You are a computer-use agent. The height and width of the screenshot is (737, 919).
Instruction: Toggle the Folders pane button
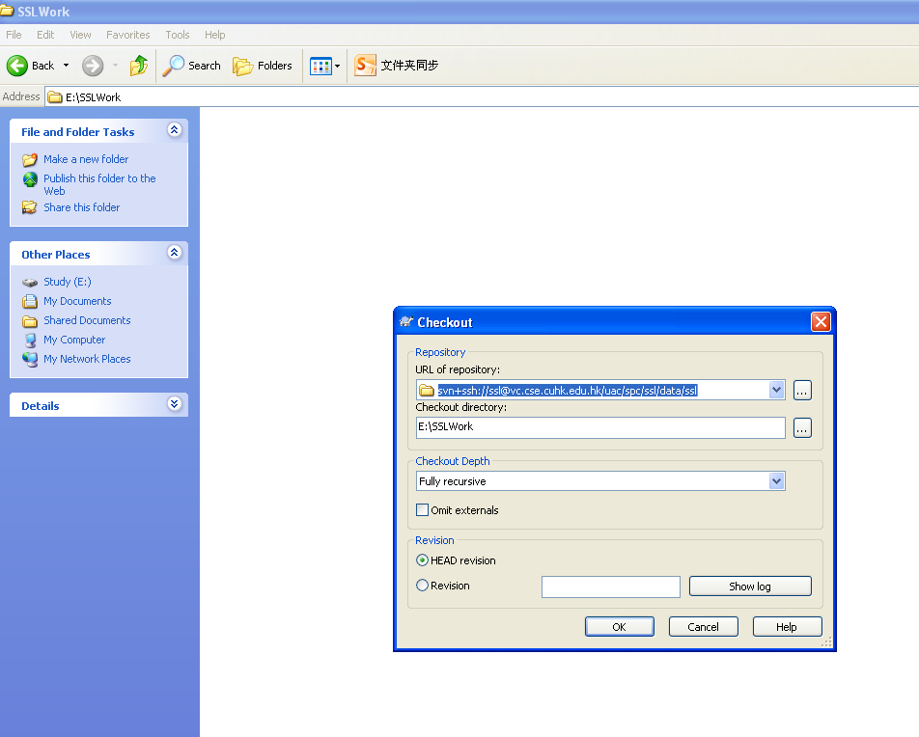[263, 66]
